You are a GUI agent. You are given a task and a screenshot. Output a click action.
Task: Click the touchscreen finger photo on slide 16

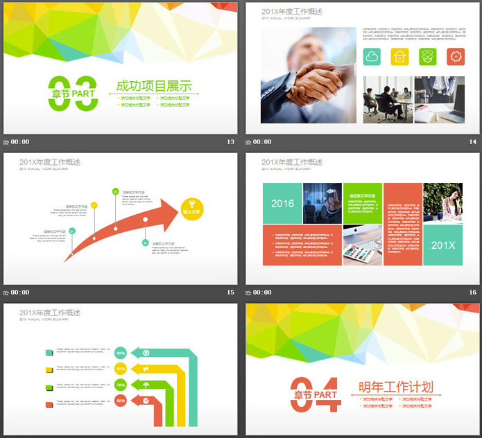[x=322, y=203]
